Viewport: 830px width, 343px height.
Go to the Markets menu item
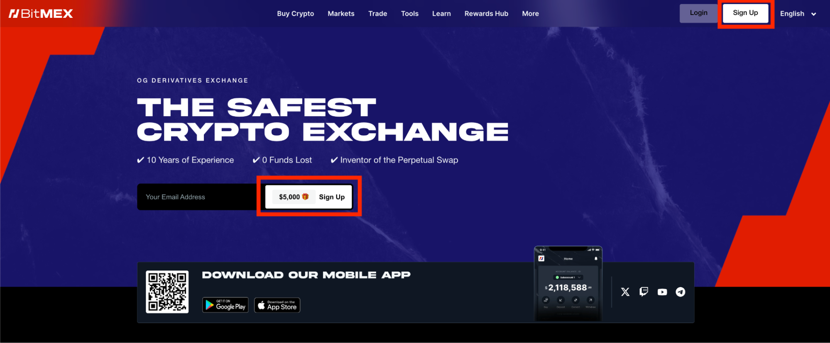(341, 14)
